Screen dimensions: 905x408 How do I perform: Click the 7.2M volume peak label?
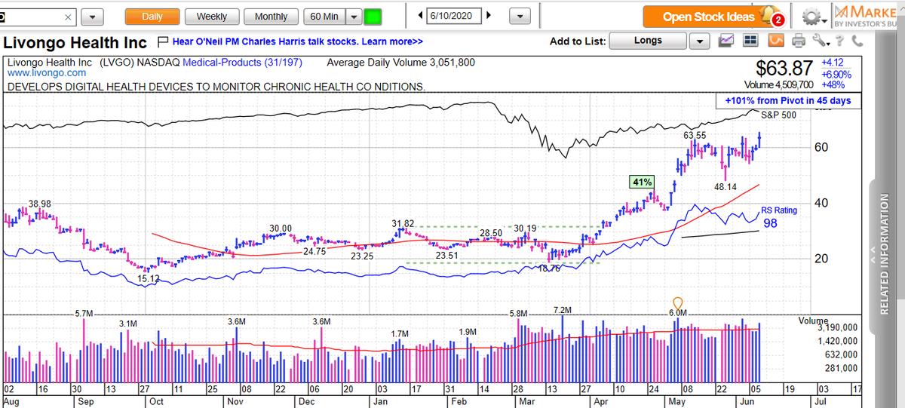click(563, 310)
